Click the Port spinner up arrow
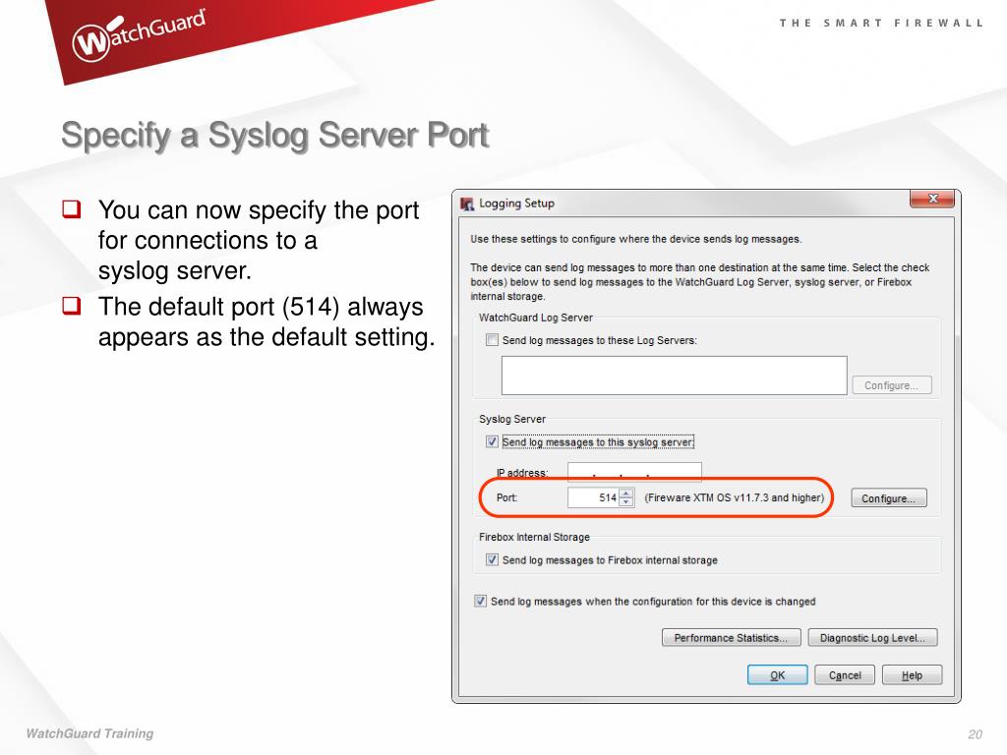This screenshot has height=755, width=1007. [x=626, y=494]
